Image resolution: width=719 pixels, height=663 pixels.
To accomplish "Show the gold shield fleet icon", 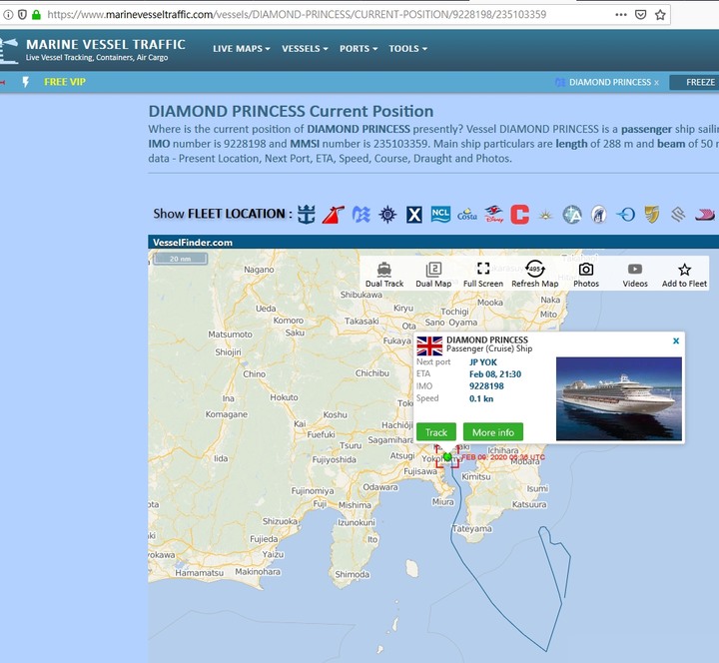I will [651, 214].
